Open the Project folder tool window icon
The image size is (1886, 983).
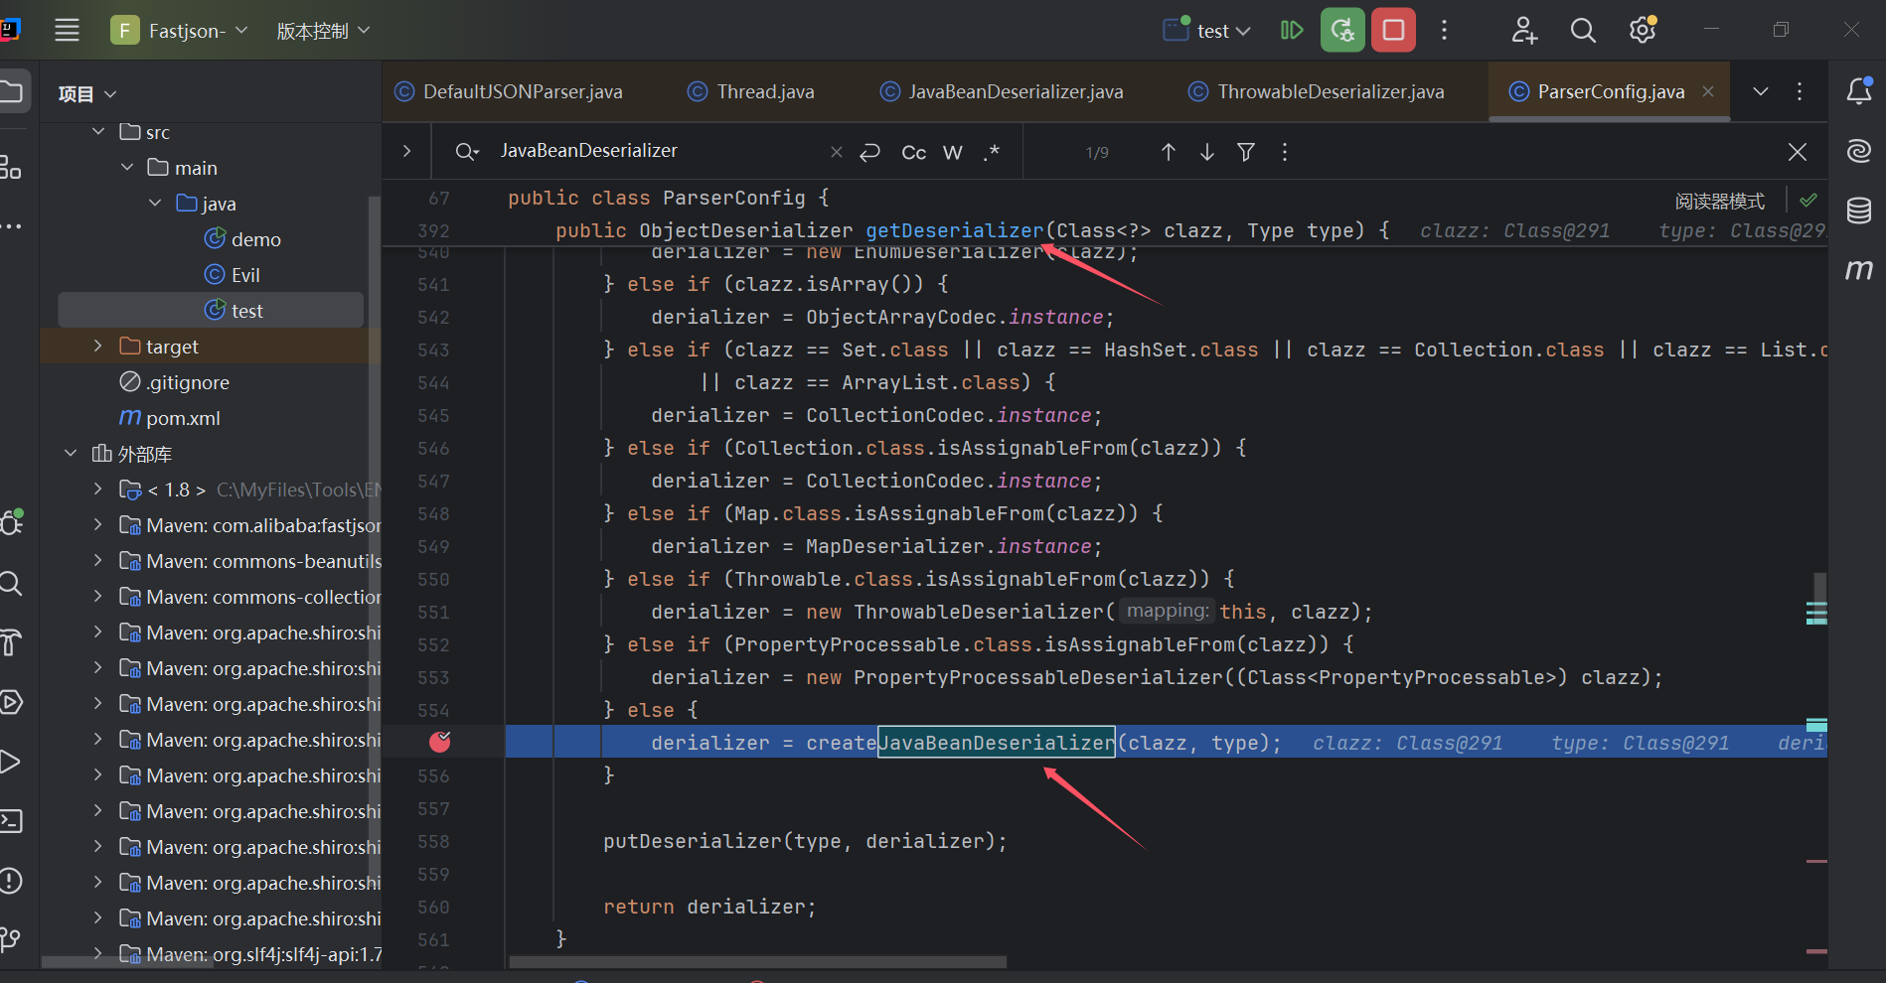[11, 92]
